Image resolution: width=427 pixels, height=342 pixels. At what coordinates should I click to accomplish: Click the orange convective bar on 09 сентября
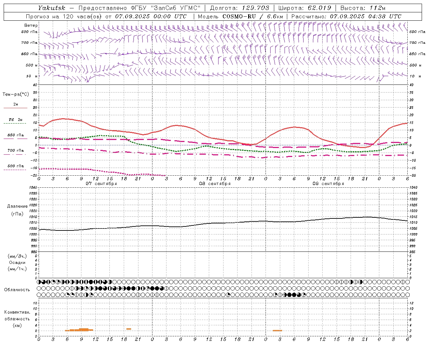click(278, 331)
